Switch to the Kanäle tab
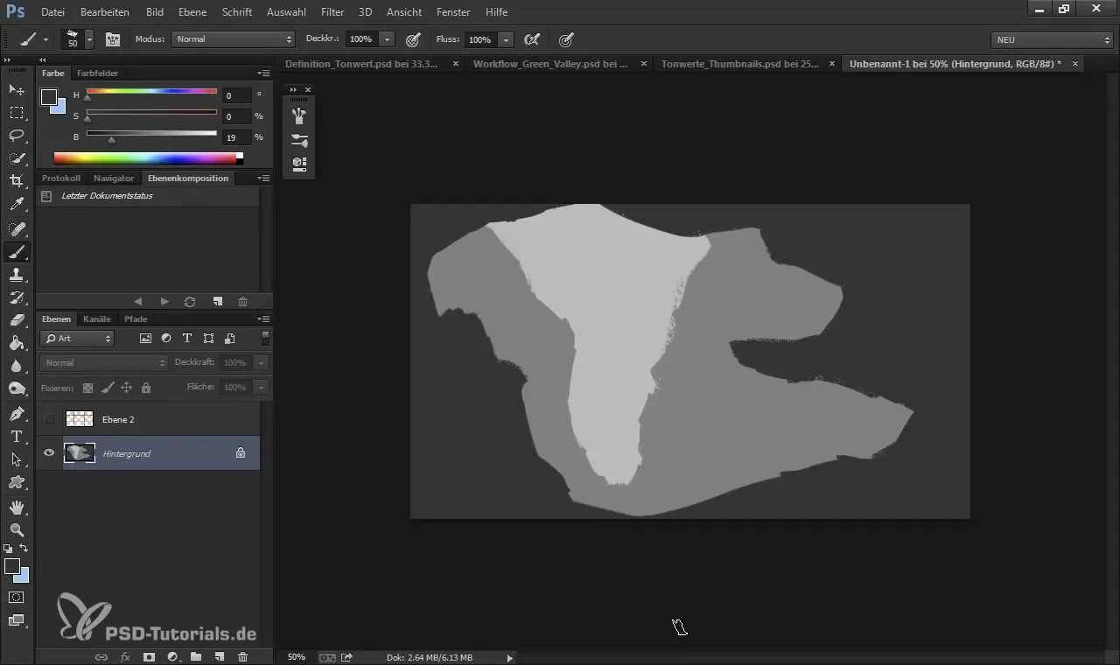1120x665 pixels. (x=97, y=319)
